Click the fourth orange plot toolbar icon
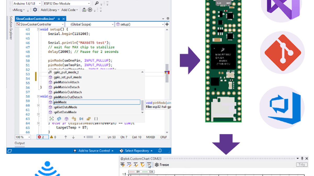Image resolution: width=314 pixels, height=176 pixels. (x=142, y=165)
